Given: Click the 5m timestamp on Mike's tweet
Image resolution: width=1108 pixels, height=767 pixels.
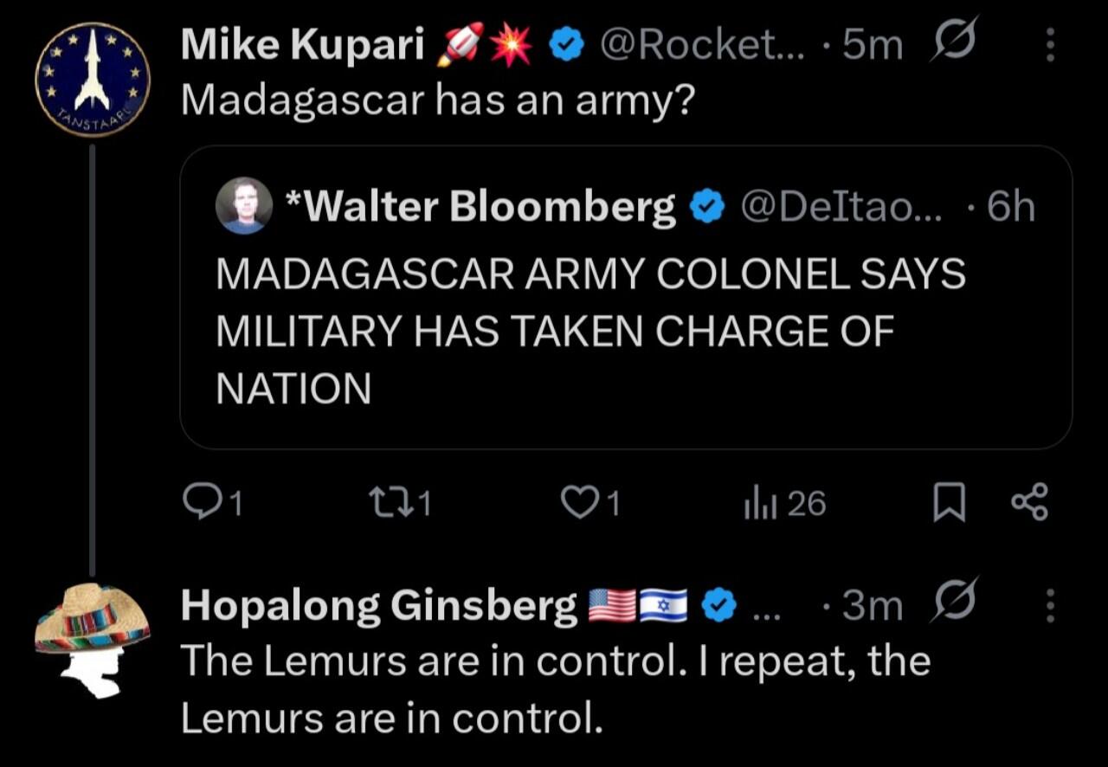Looking at the screenshot, I should (873, 45).
